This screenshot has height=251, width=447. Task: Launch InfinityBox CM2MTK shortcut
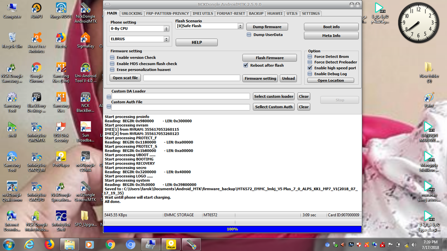pyautogui.click(x=36, y=132)
